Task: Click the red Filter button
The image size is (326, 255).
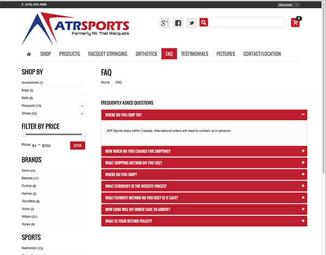Action: click(77, 146)
